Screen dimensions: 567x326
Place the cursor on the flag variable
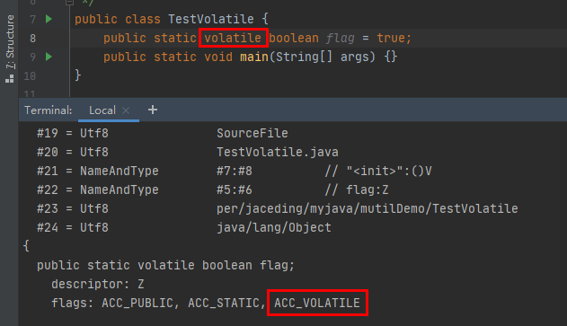click(x=340, y=38)
